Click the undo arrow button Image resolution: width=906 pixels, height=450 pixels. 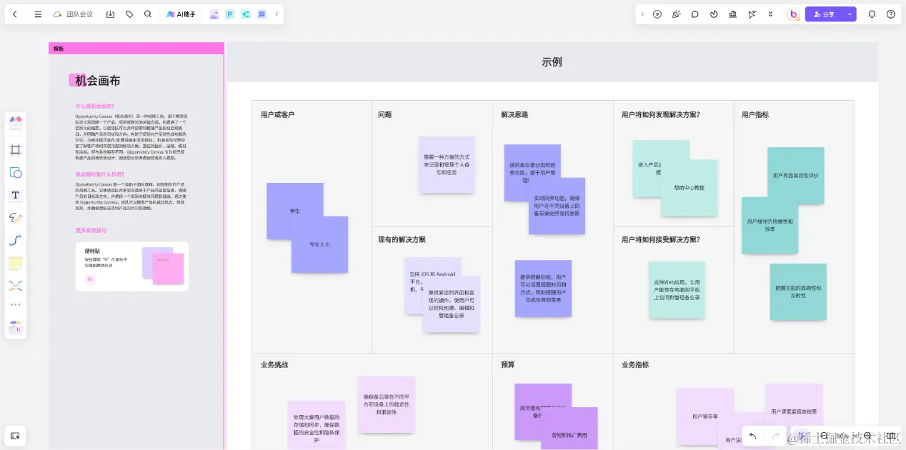click(752, 436)
